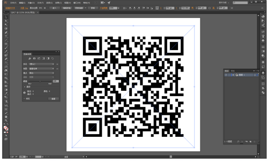Click the Threshold slider in Image Trace
The height and width of the screenshot is (161, 269).
40,81
